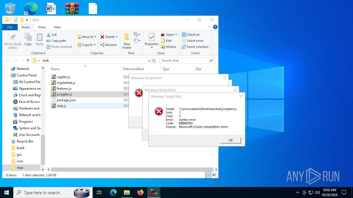The image size is (353, 198).
Task: Switch to the Home ribbon tab
Action: click(26, 27)
